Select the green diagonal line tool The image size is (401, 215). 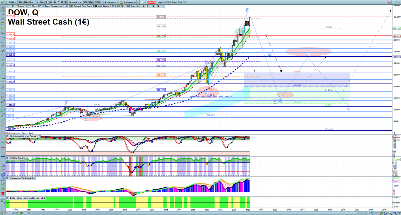[3, 120]
